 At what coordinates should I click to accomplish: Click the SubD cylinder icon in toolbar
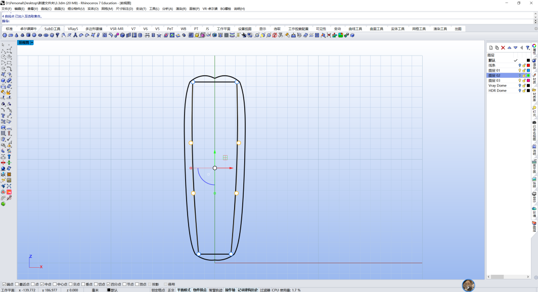click(x=28, y=35)
